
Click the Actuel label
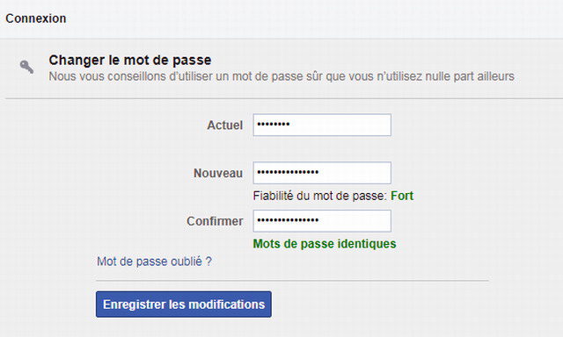(225, 125)
